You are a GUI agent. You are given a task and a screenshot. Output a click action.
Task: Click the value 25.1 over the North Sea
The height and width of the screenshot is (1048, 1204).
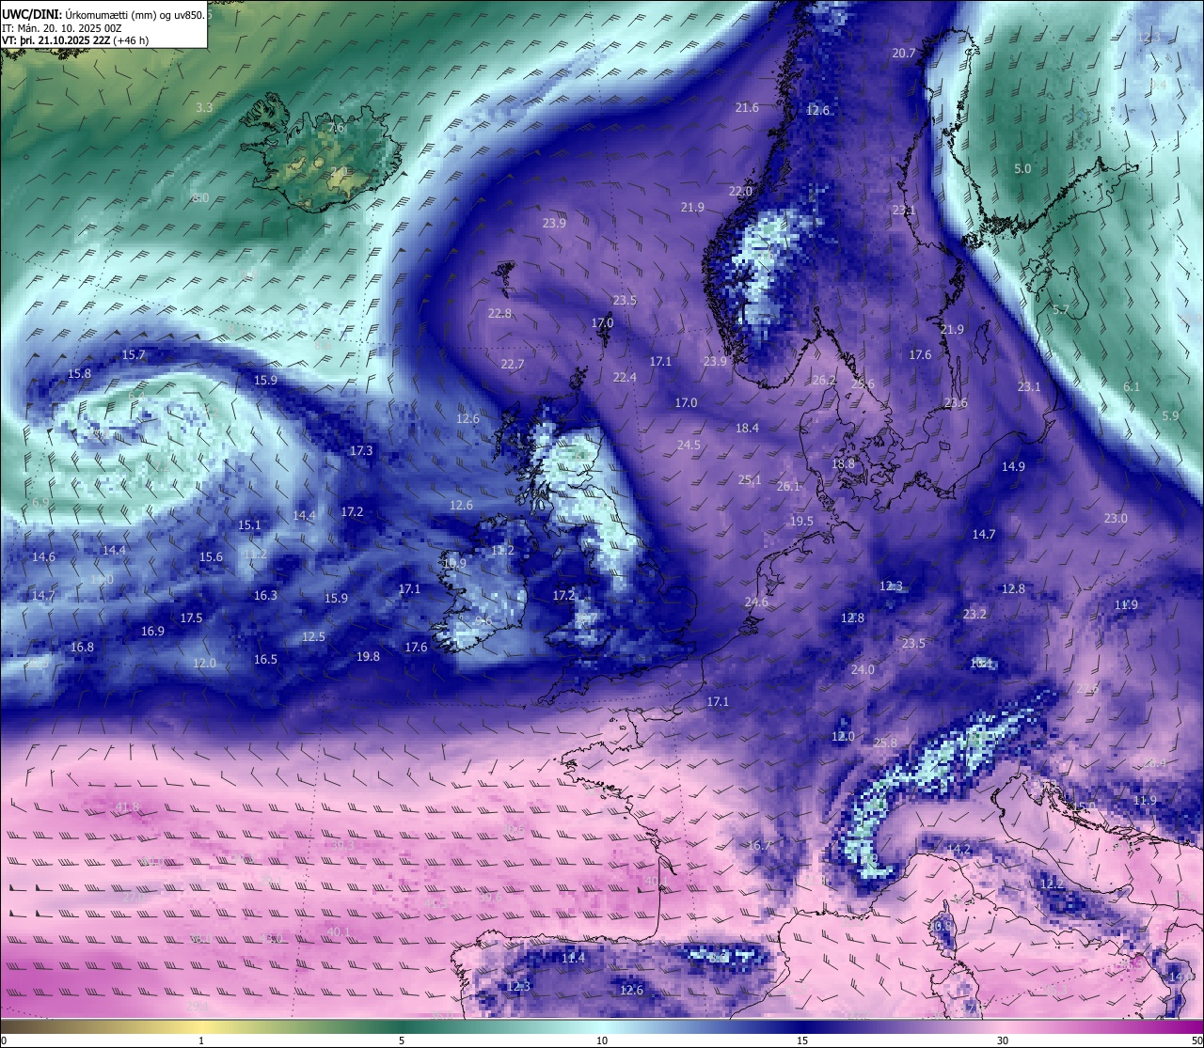coord(750,479)
